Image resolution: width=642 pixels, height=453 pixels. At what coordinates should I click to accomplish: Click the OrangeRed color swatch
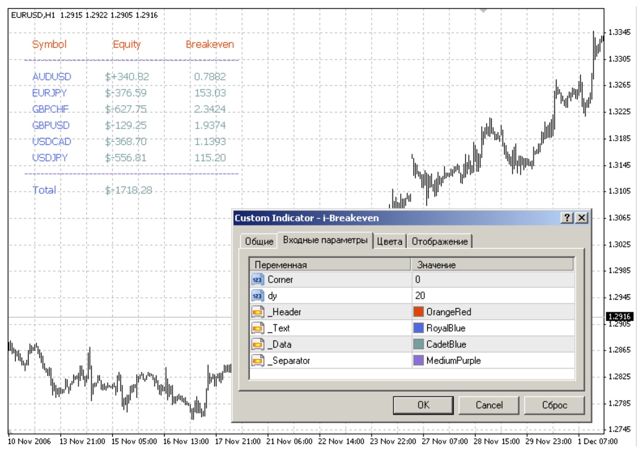point(418,312)
